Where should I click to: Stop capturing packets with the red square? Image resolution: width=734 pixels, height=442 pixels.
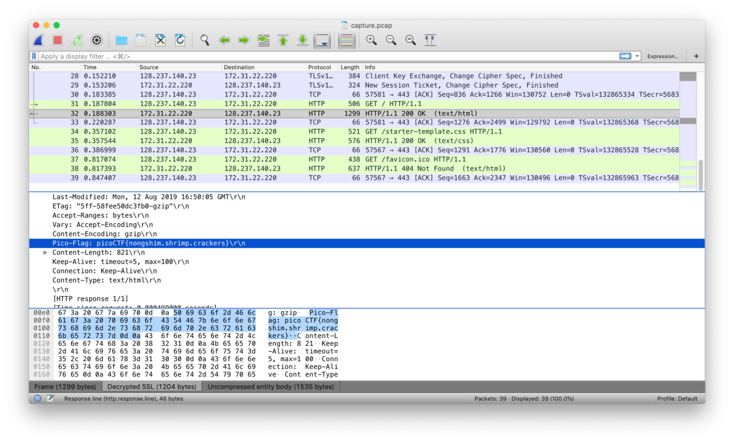pos(57,40)
